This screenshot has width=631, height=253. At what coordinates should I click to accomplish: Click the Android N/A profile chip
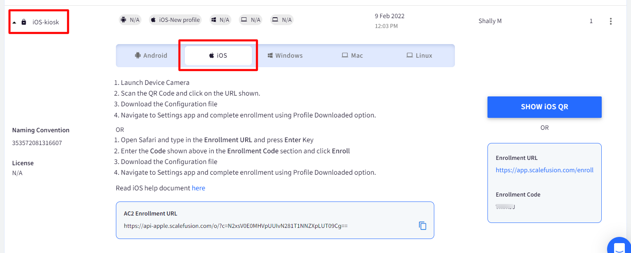point(130,20)
